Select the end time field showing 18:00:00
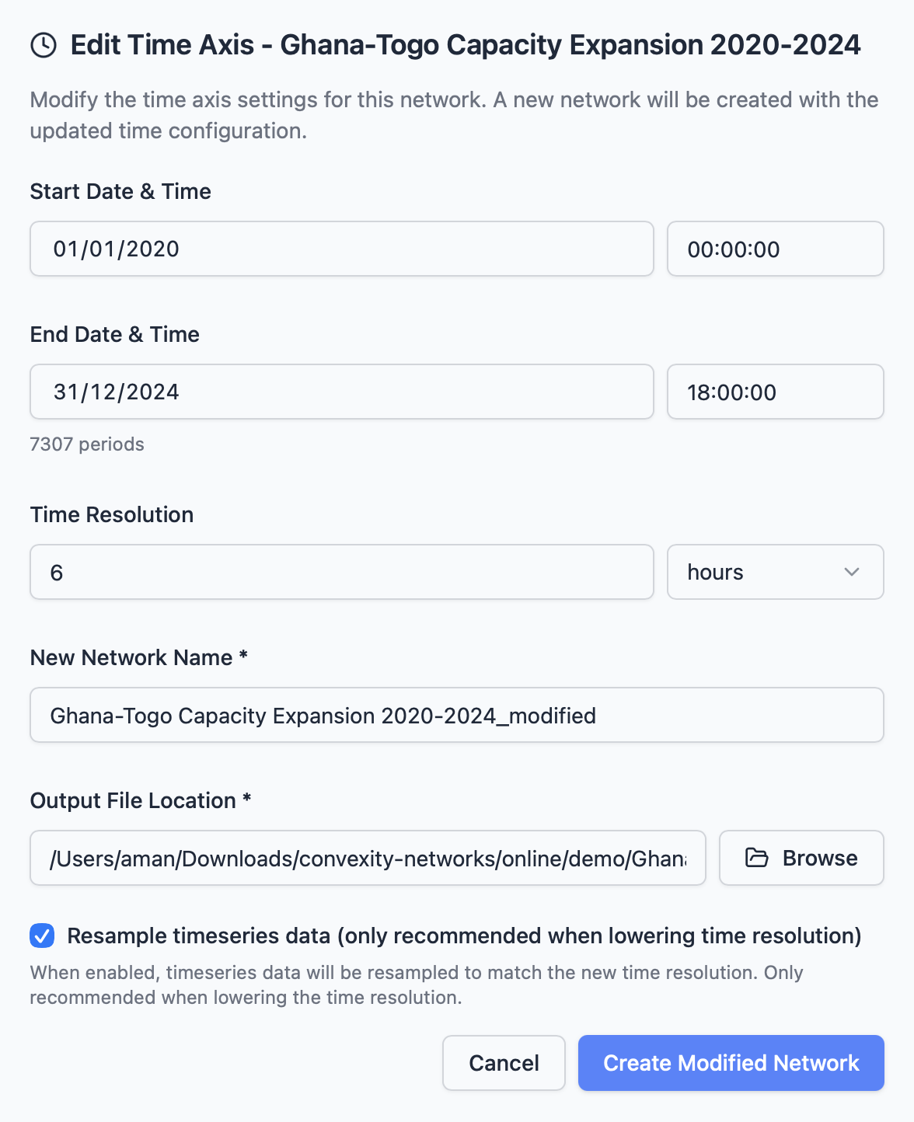The width and height of the screenshot is (914, 1122). tap(774, 392)
